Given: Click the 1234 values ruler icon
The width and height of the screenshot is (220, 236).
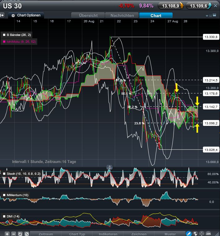Looking at the screenshot, I should [x=209, y=234].
